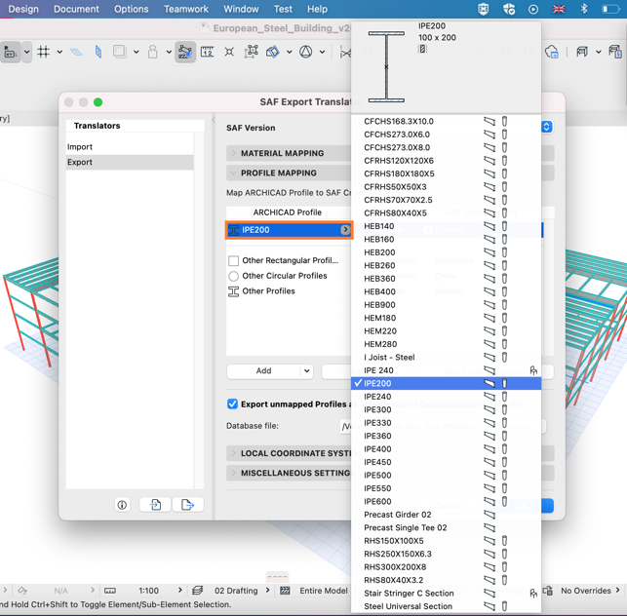This screenshot has height=616, width=627.
Task: Open the chevron after 1:100 scale
Action: point(180,590)
